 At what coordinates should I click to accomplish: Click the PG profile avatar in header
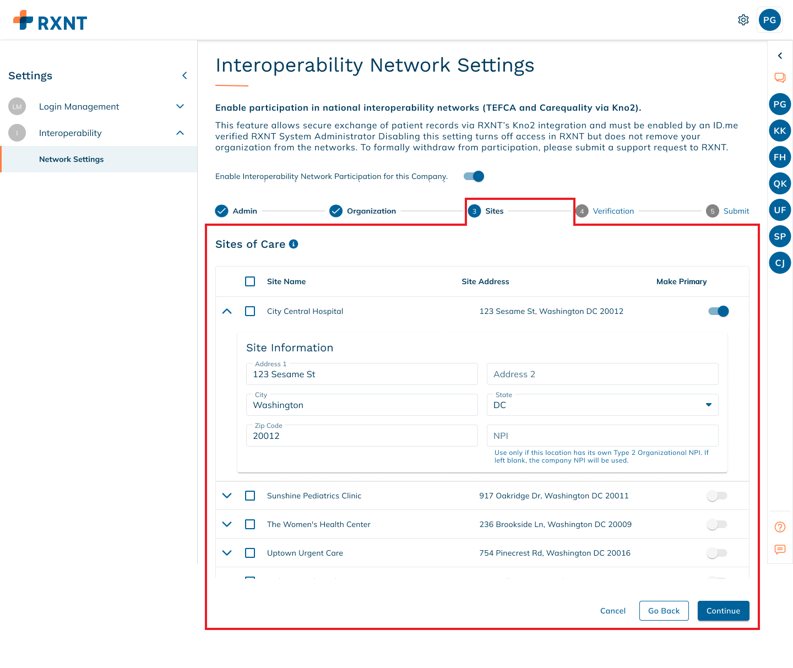coord(769,20)
